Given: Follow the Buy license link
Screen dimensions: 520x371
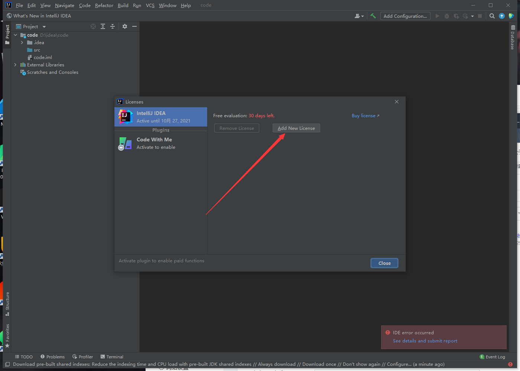Looking at the screenshot, I should (365, 116).
